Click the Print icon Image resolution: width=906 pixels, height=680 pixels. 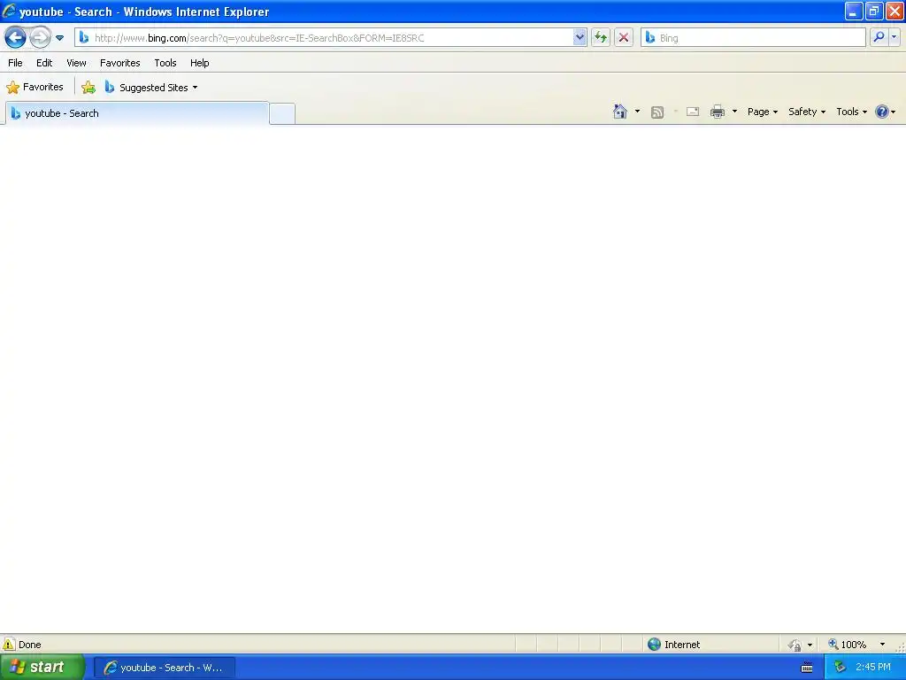tap(718, 112)
